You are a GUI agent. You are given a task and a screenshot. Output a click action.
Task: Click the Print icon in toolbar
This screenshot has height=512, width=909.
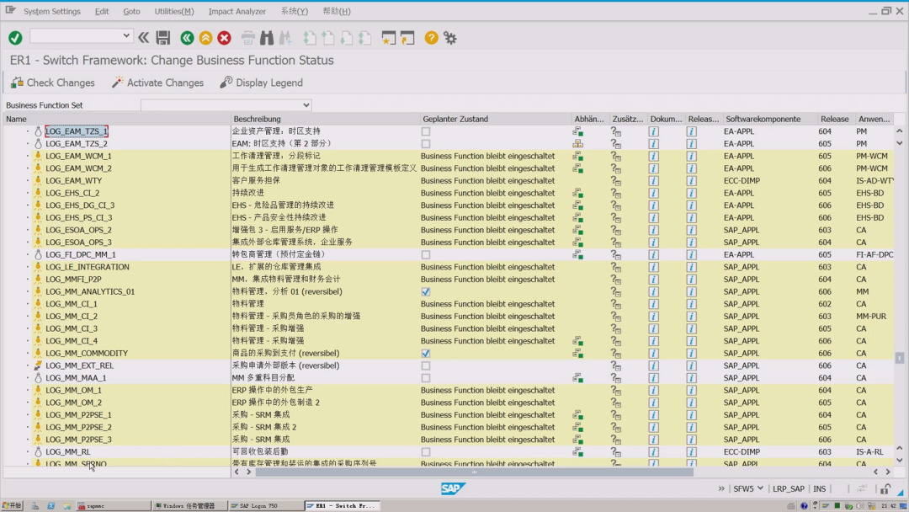click(248, 38)
